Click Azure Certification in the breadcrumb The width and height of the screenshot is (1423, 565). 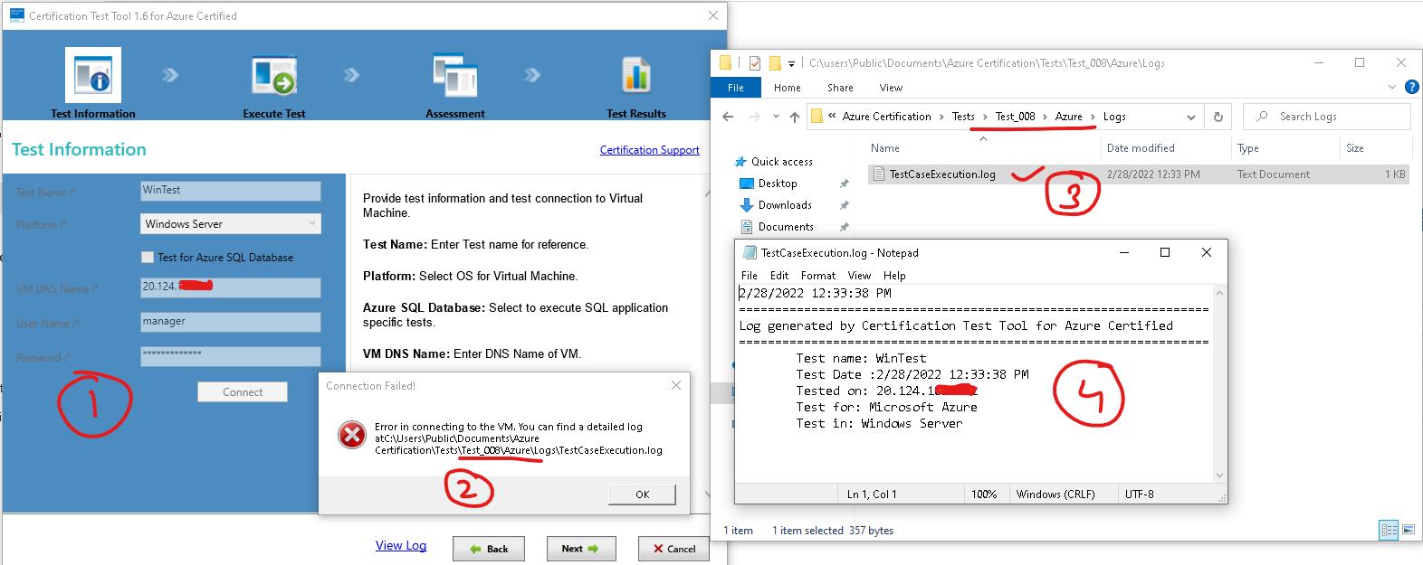(886, 117)
